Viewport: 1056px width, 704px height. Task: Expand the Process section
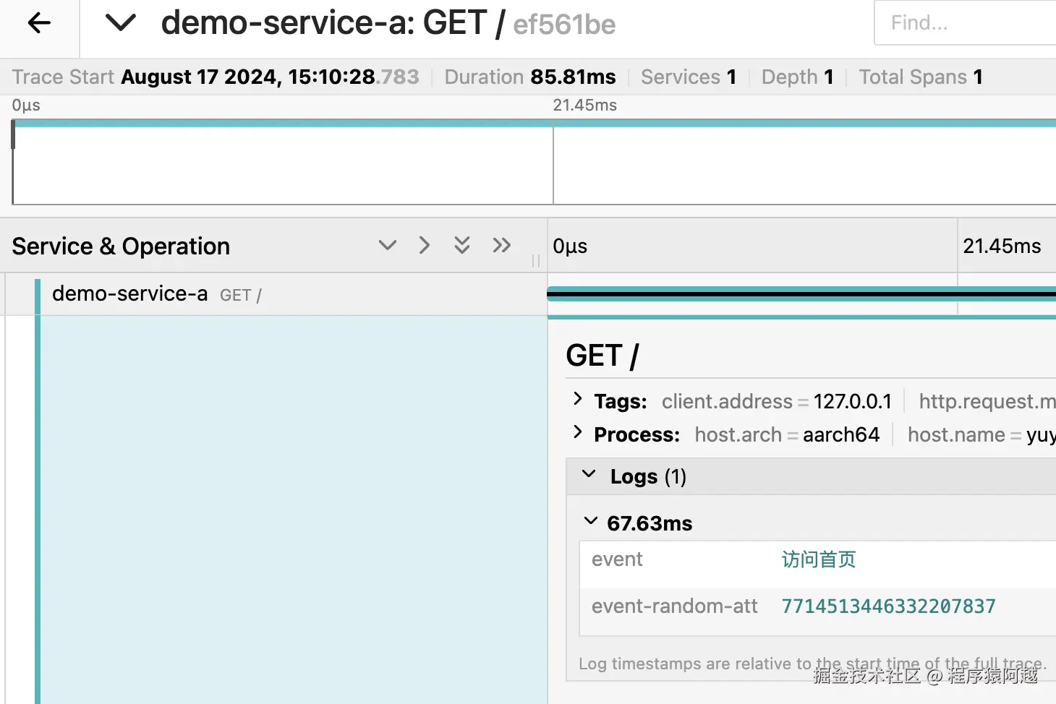coord(577,432)
